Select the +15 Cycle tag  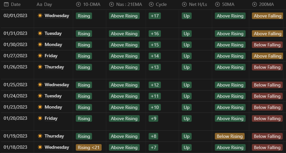click(155, 45)
